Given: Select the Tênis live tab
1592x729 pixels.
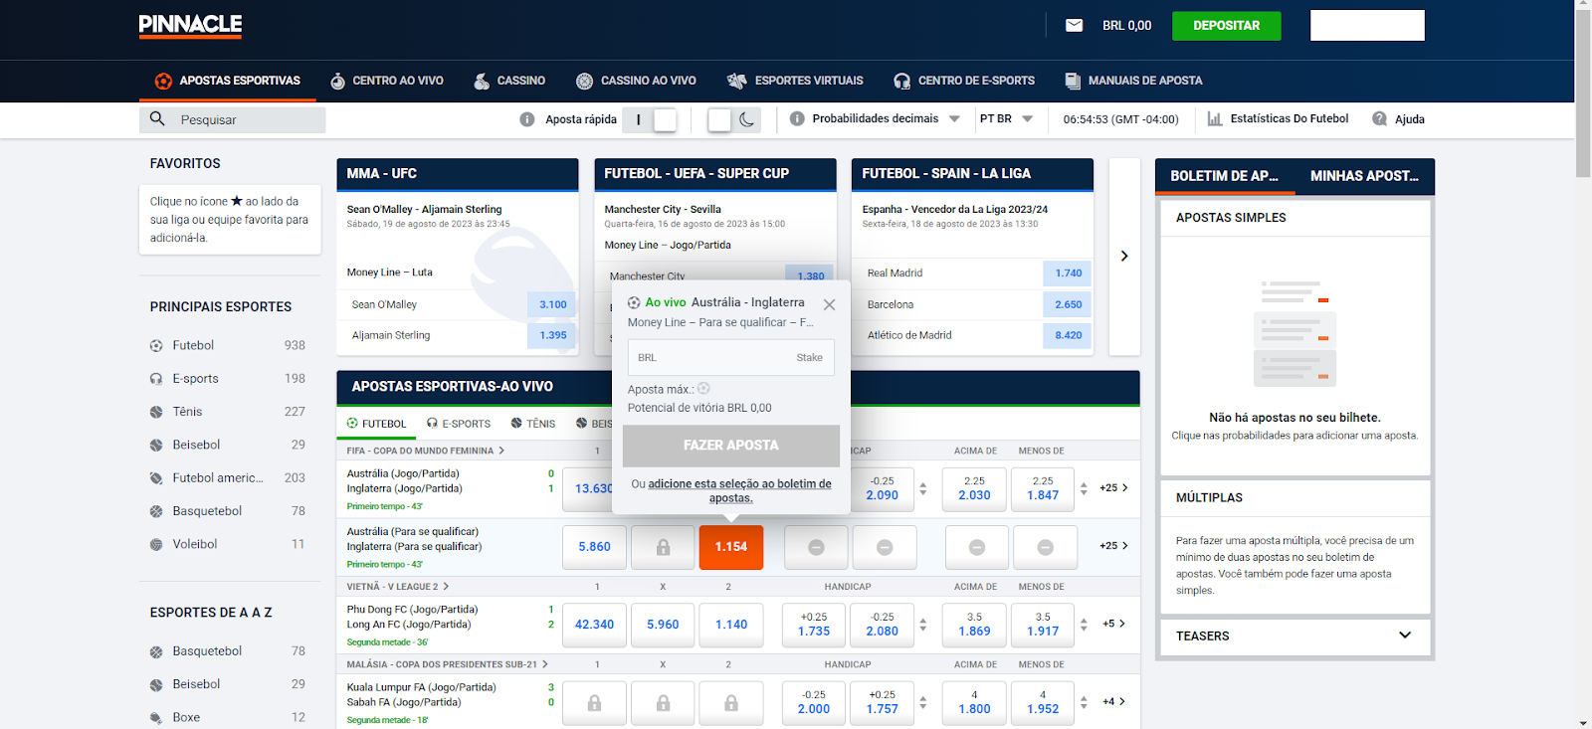Looking at the screenshot, I should click(533, 424).
